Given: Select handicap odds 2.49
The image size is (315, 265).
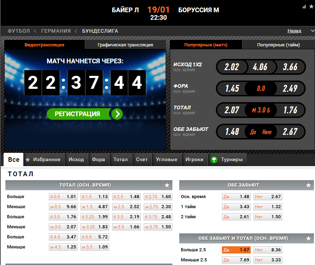Looking at the screenshot, I should pyautogui.click(x=290, y=88).
